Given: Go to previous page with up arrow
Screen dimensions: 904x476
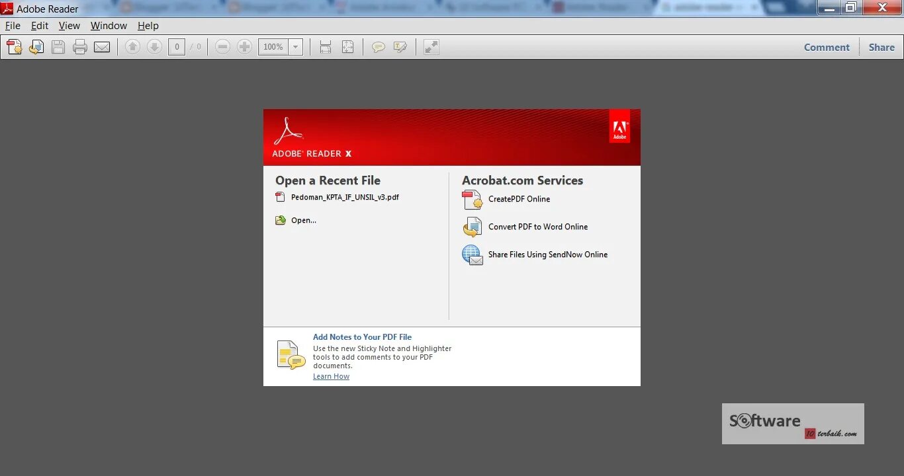Looking at the screenshot, I should [x=132, y=47].
